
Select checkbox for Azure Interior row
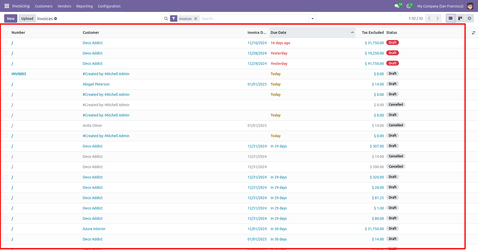pos(6,229)
